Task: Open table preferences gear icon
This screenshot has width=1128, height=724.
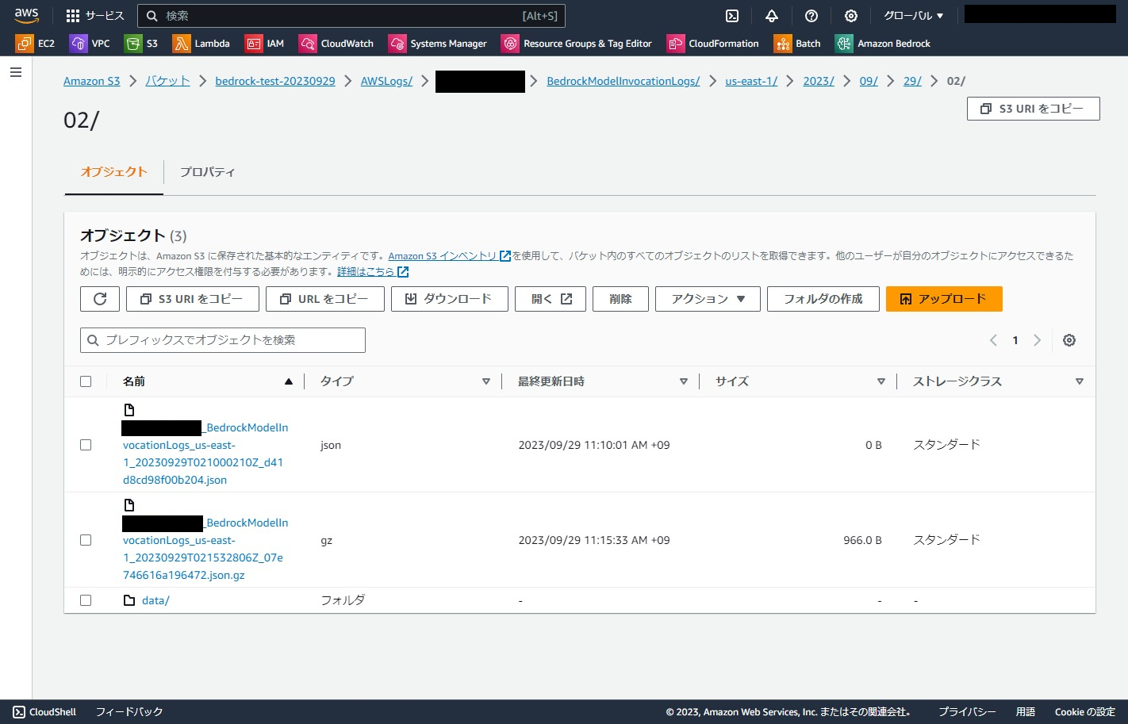Action: (x=1069, y=340)
